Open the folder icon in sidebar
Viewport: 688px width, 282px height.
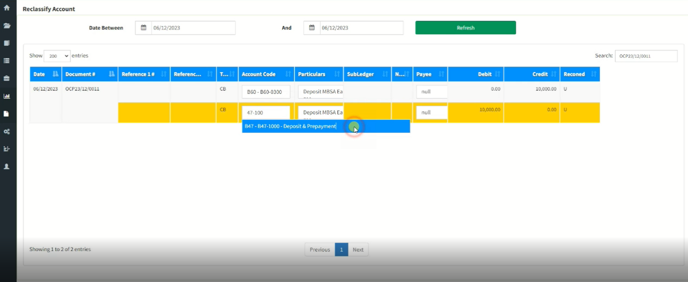7,26
